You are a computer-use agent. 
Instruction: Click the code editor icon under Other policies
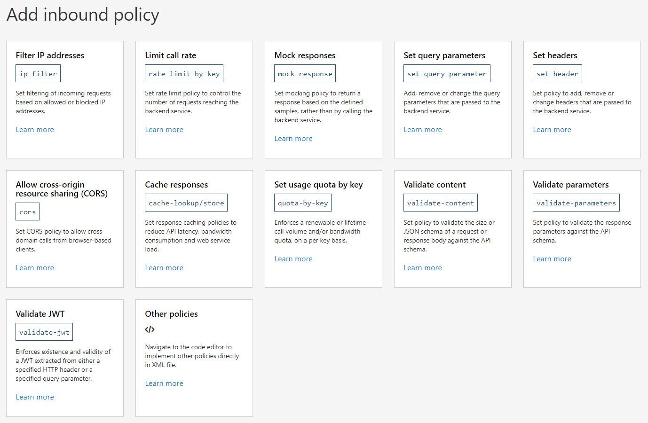(x=150, y=329)
